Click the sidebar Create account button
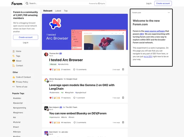The image size is (184, 137). pos(26,37)
